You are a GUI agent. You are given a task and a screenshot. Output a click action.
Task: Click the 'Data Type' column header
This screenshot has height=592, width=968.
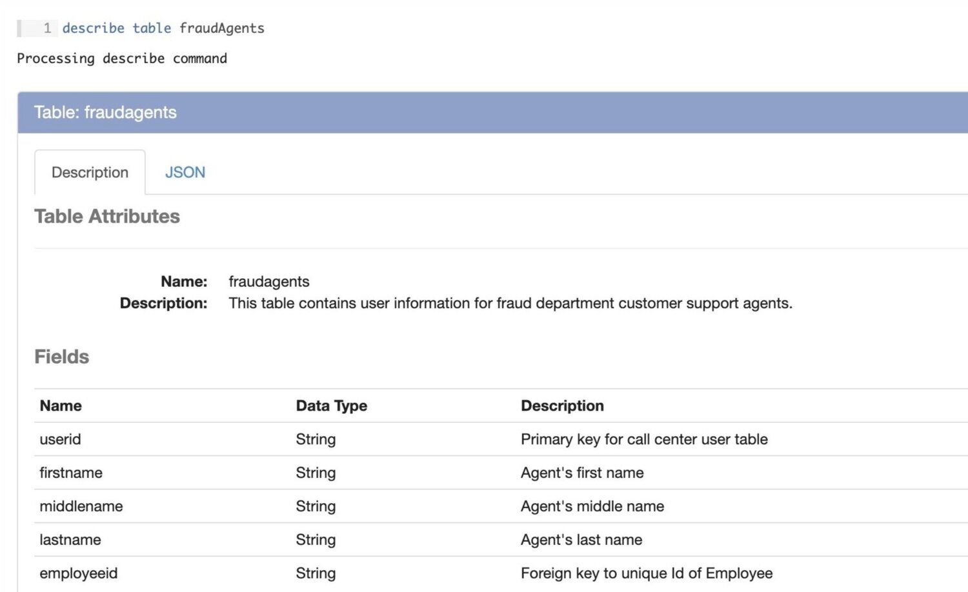click(332, 406)
